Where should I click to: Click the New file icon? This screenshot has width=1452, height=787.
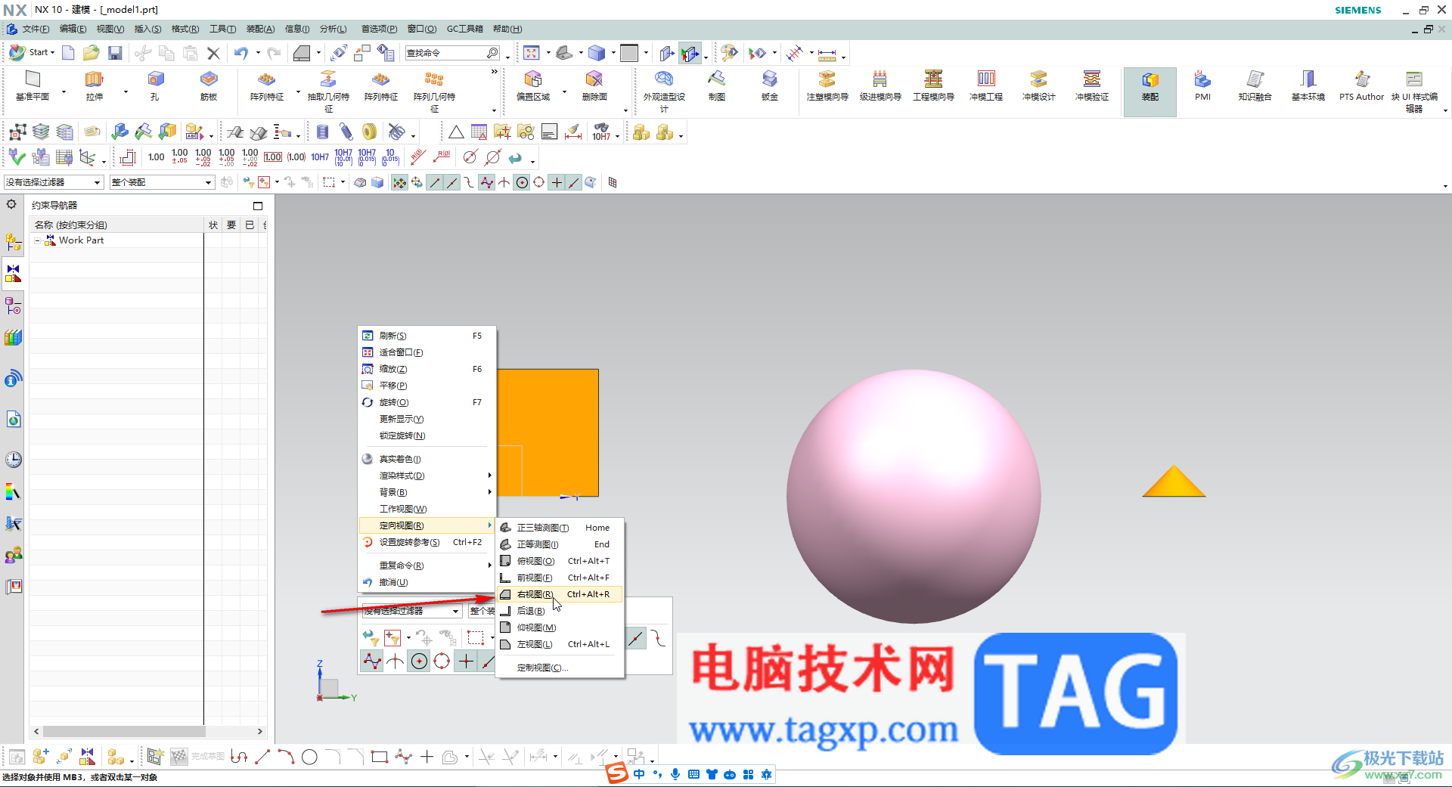tap(68, 52)
